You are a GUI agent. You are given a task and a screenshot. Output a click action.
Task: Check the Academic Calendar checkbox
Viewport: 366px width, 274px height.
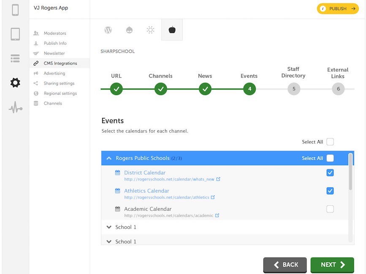(x=330, y=209)
